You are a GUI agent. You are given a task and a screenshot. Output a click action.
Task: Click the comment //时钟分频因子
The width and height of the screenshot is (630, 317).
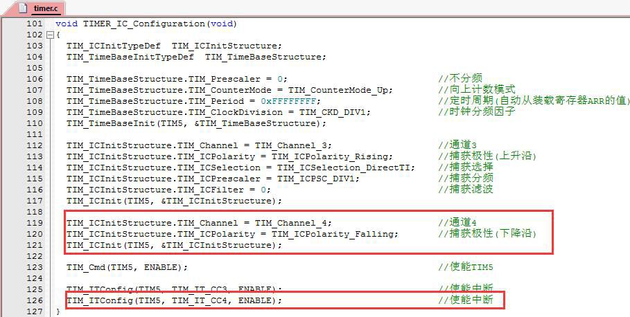[x=477, y=112]
